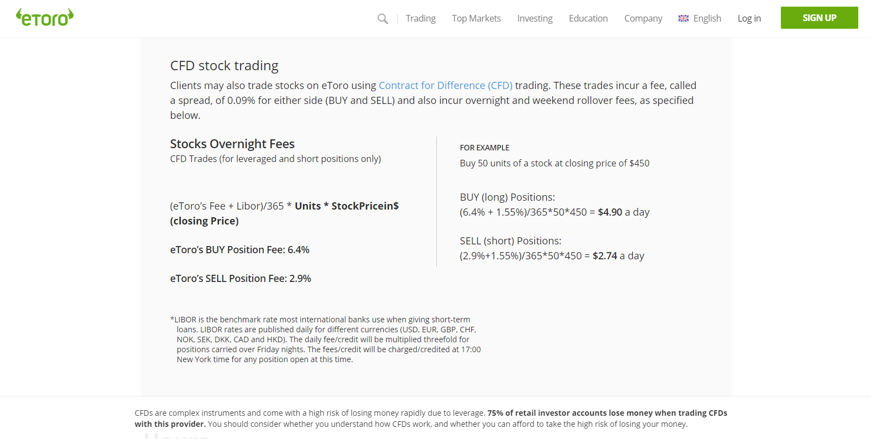
Task: Expand the Education menu
Action: (588, 18)
